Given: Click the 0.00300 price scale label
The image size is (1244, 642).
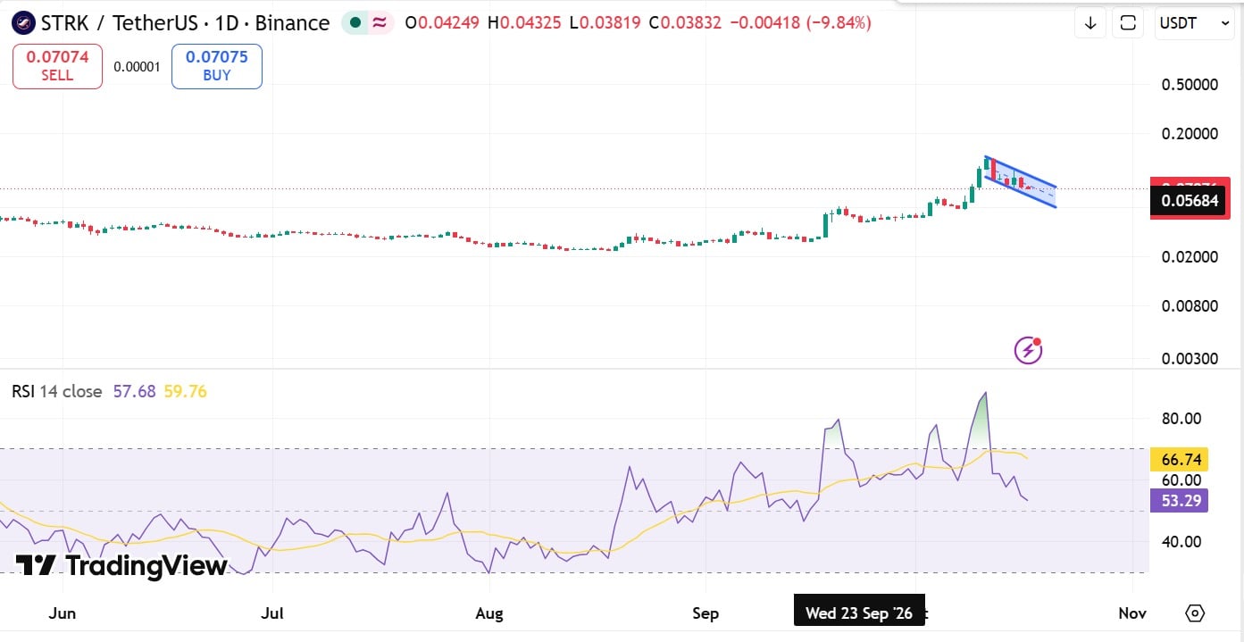Looking at the screenshot, I should point(1189,358).
